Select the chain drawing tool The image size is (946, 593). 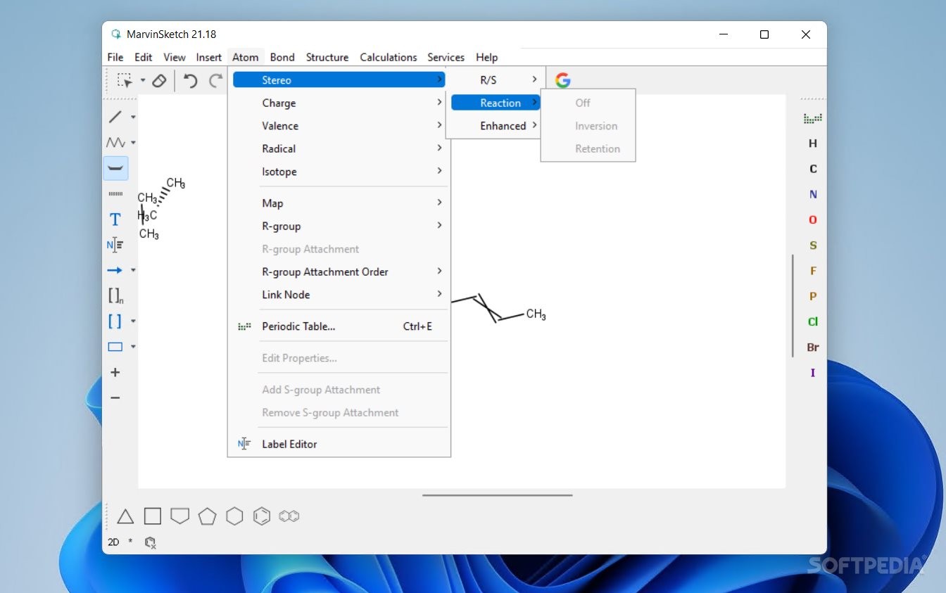[x=115, y=142]
